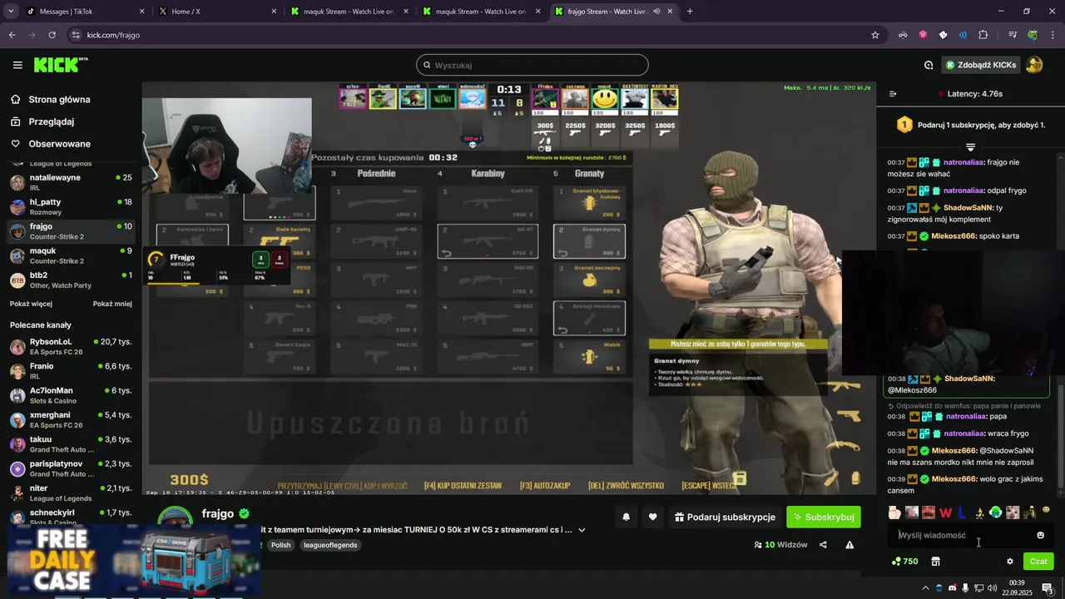1065x599 pixels.
Task: Expand the pinned chat banner handle
Action: click(970, 147)
